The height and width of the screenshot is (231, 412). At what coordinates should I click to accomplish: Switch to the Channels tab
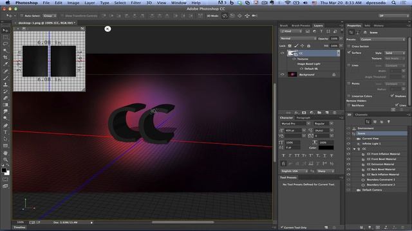coord(361,114)
